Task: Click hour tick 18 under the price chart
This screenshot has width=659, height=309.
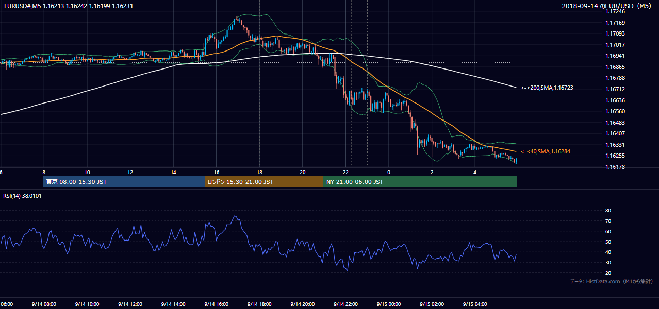Action: 259,172
